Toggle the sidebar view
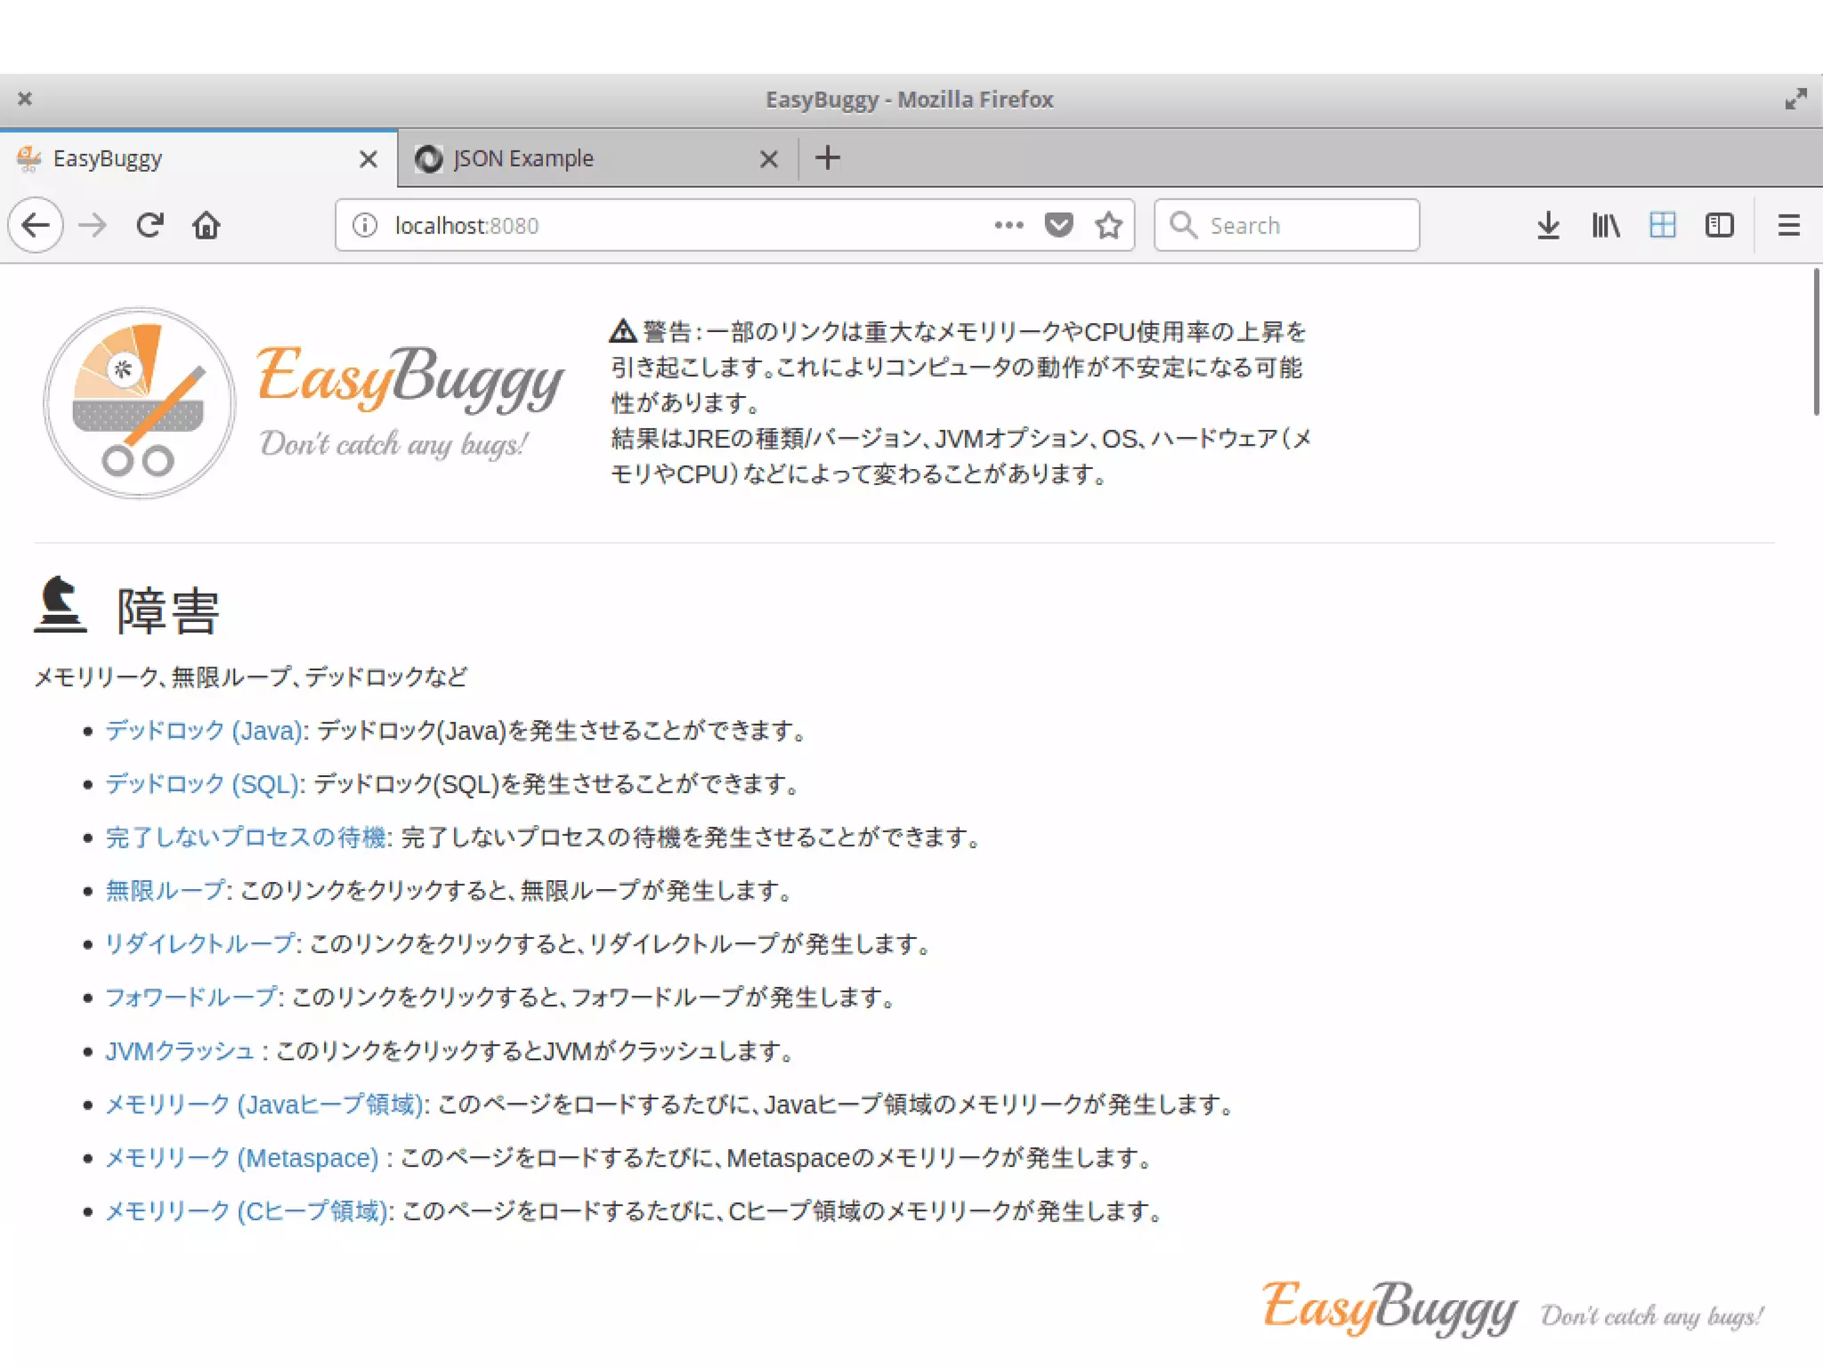The height and width of the screenshot is (1367, 1823). 1719,225
